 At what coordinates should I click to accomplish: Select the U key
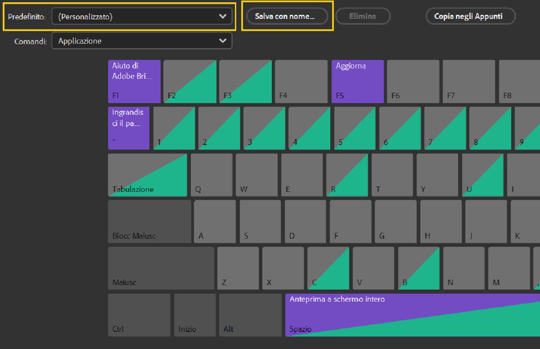tap(483, 175)
